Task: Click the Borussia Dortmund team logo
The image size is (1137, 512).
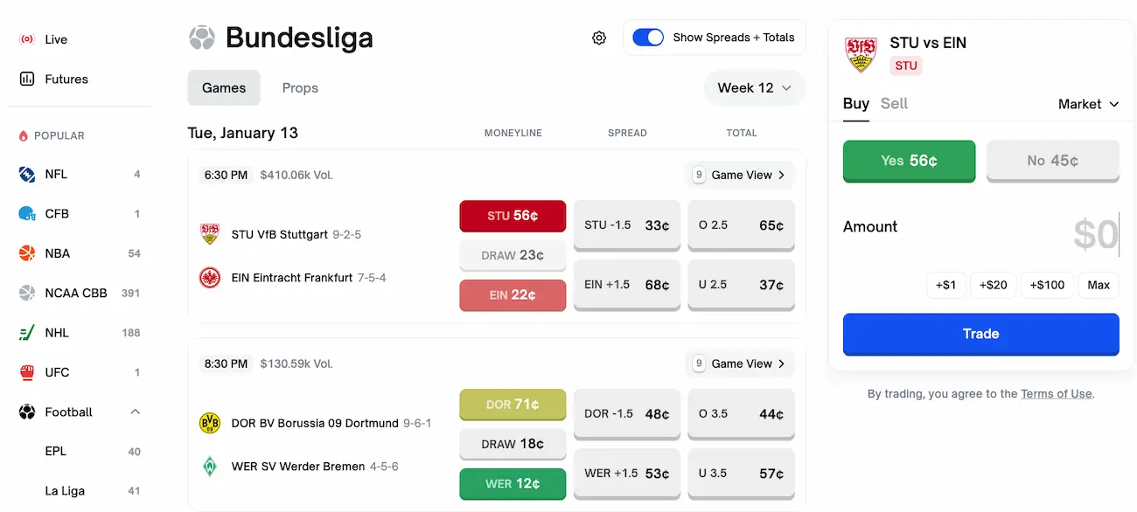Action: click(x=209, y=423)
